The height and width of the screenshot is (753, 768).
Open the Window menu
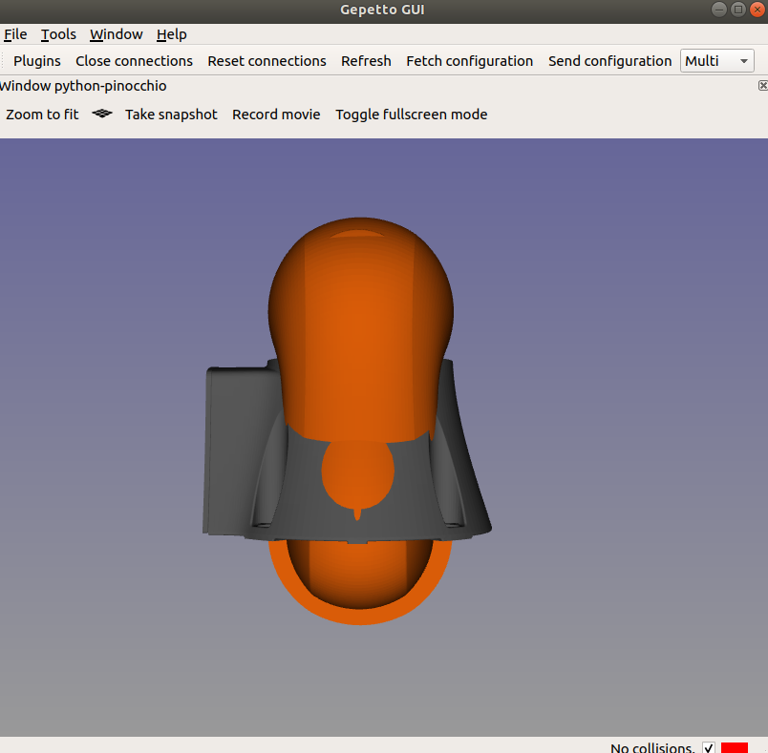[x=116, y=34]
